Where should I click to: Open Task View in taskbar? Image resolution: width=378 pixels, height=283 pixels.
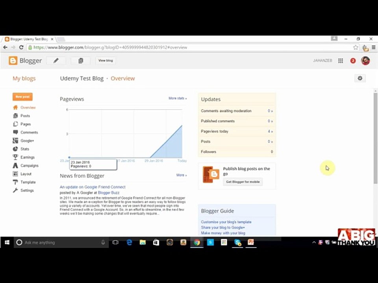click(115, 243)
